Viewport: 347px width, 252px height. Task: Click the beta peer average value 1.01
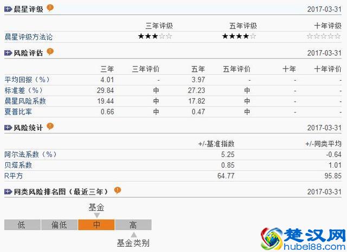[335, 165]
